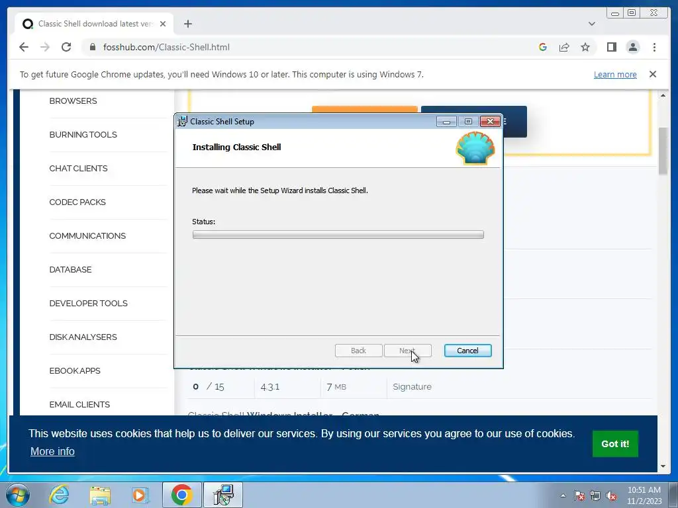678x508 pixels.
Task: Minimize the Classic Shell Setup dialog
Action: click(x=446, y=122)
